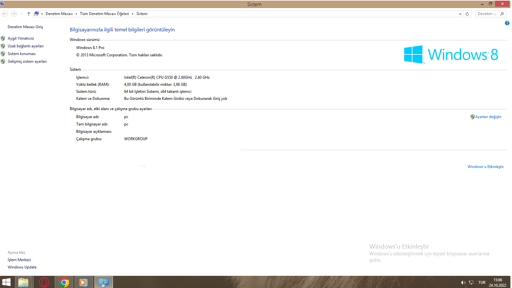Click the Bilgisayarınızla ilgili temel bilgileri görüntüleyin heading

pyautogui.click(x=122, y=30)
